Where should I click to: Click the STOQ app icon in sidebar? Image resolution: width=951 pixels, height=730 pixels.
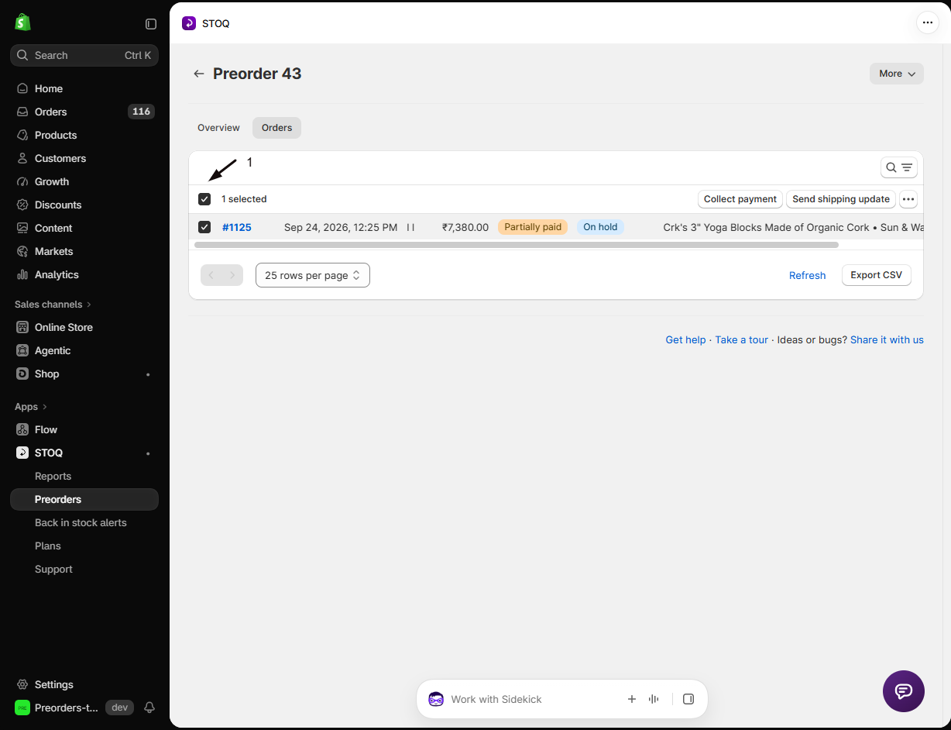tap(22, 453)
